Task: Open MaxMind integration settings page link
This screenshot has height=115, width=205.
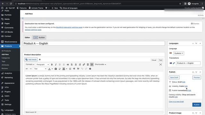Action: tap(69, 27)
